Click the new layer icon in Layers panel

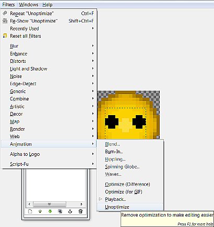[30, 211]
